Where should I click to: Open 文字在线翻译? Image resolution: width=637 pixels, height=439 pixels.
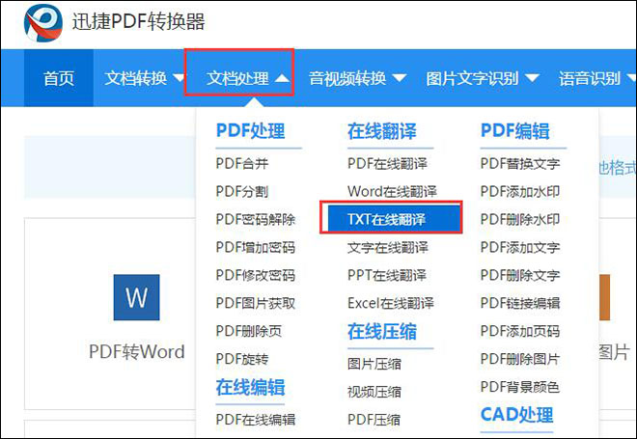388,247
